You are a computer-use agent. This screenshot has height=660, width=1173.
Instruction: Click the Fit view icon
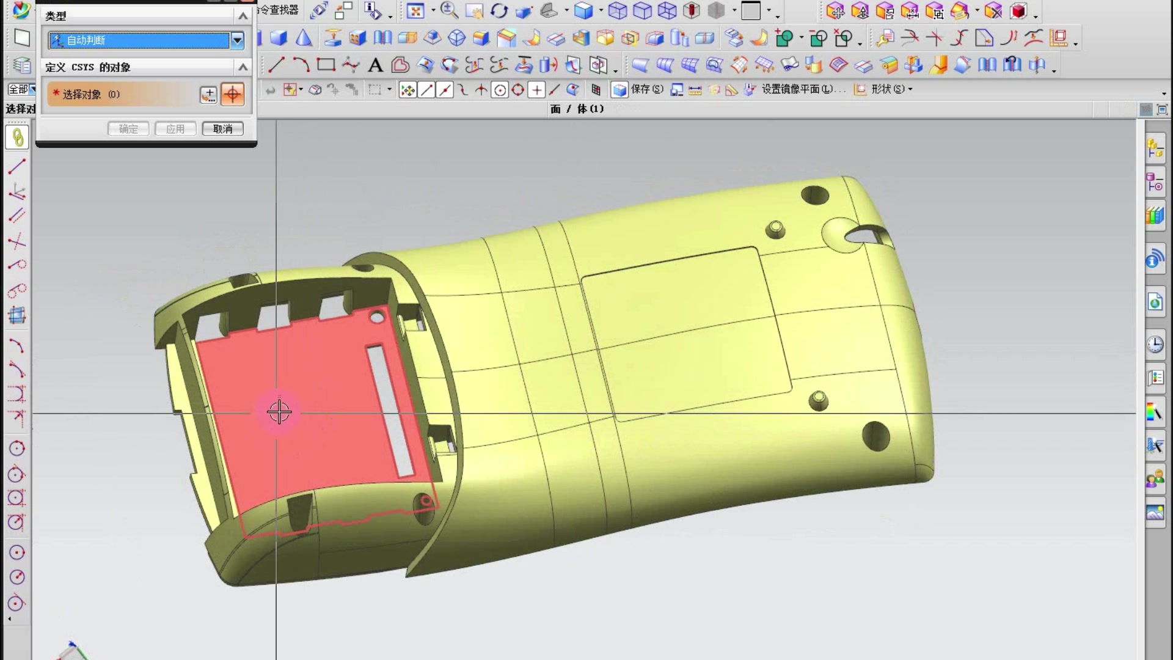pos(415,11)
